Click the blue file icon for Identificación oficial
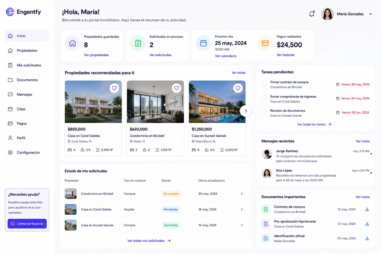Viewport: 381px width, 254px height. [266, 238]
